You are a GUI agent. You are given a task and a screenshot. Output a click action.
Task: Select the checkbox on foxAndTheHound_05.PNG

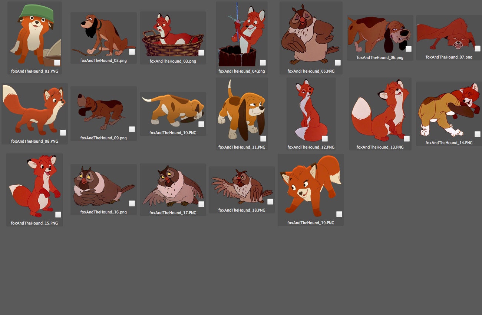click(x=338, y=63)
